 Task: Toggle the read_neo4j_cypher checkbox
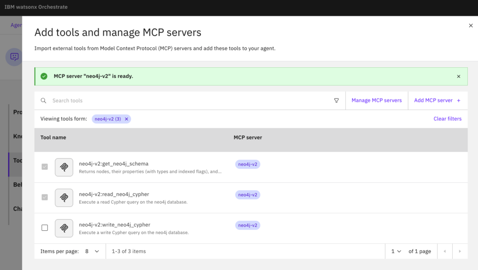45,198
